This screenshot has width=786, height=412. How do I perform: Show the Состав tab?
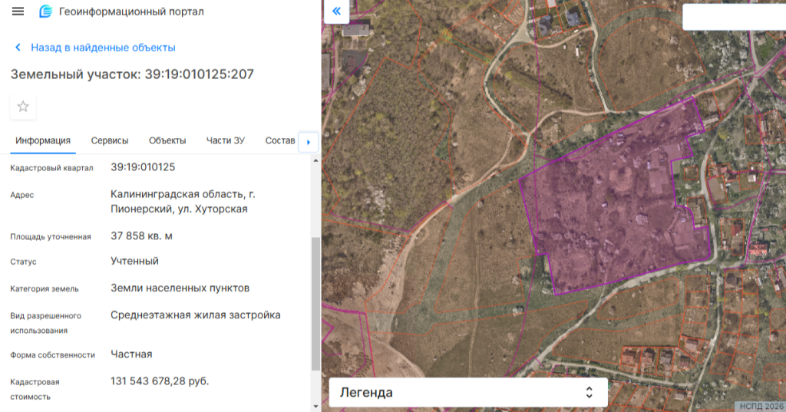(279, 140)
